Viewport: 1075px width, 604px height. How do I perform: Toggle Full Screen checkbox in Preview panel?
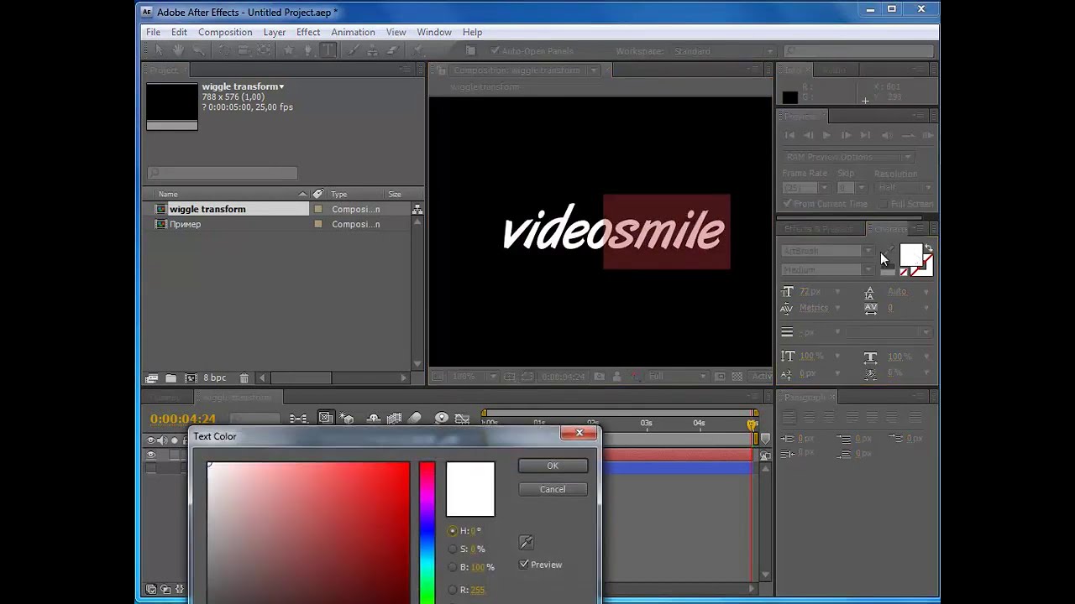884,204
